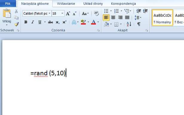Open the change case Aa menu
The height and width of the screenshot is (115, 184).
[85, 14]
